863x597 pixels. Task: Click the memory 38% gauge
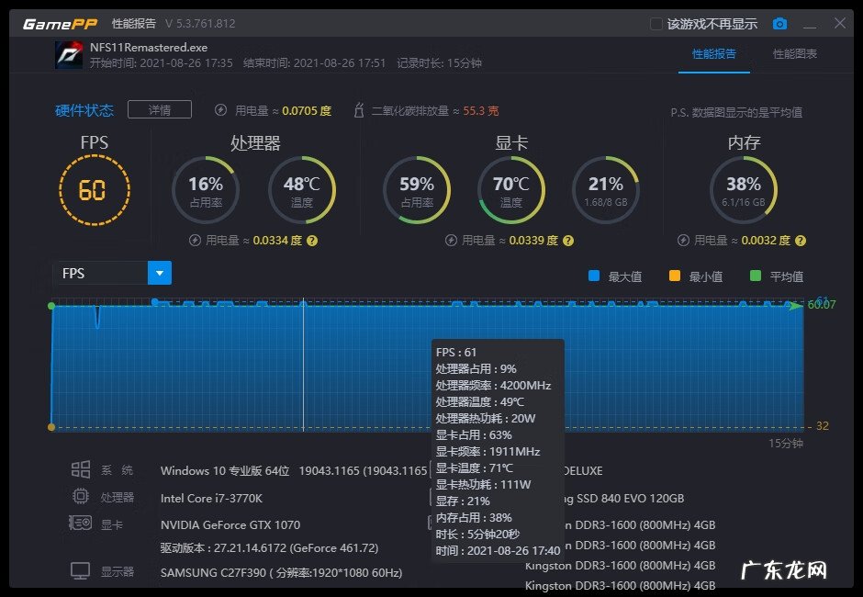[744, 190]
